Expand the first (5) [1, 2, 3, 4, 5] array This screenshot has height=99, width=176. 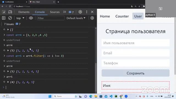coord(8,50)
